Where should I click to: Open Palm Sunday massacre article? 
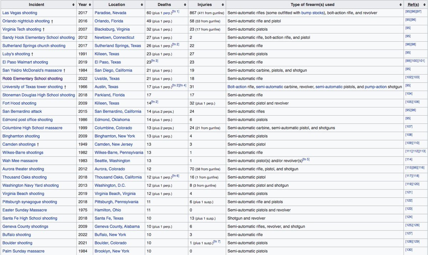click(x=24, y=251)
